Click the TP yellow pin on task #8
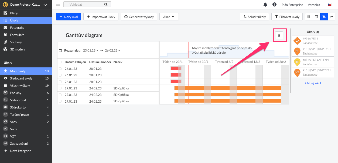The width and height of the screenshot is (338, 163). [297, 62]
